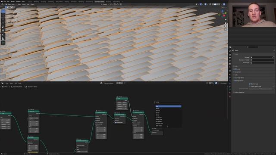The image size is (276, 155).
Task: Select the Measure tool
Action: 3,39
